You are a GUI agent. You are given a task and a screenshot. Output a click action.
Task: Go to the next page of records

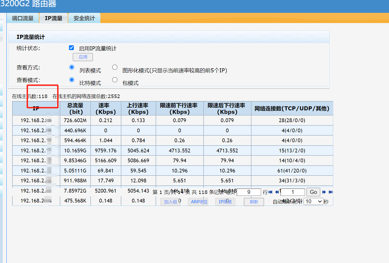click(x=324, y=192)
